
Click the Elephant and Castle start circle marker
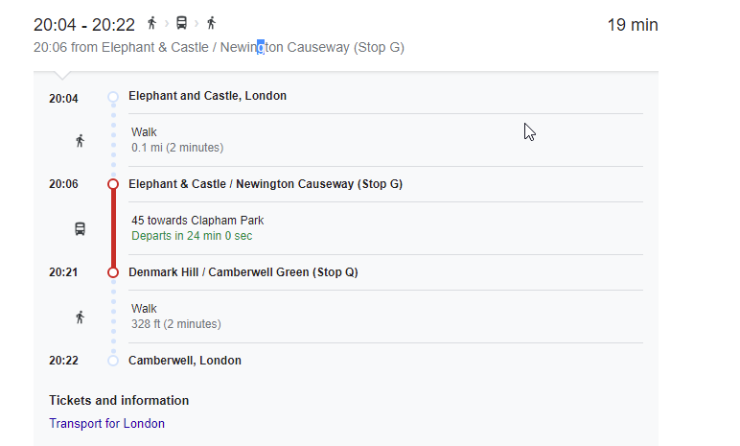tap(113, 97)
